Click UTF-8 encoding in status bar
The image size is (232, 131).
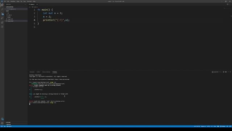(x=208, y=126)
